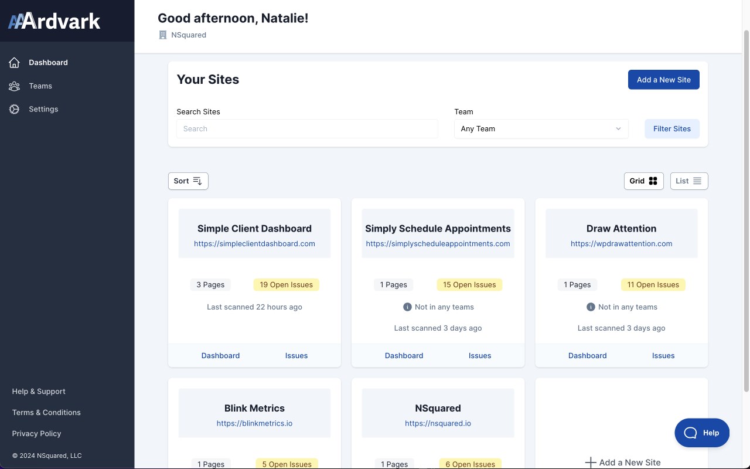Open Teams from the sidebar menu
Viewport: 750px width, 469px height.
(40, 86)
